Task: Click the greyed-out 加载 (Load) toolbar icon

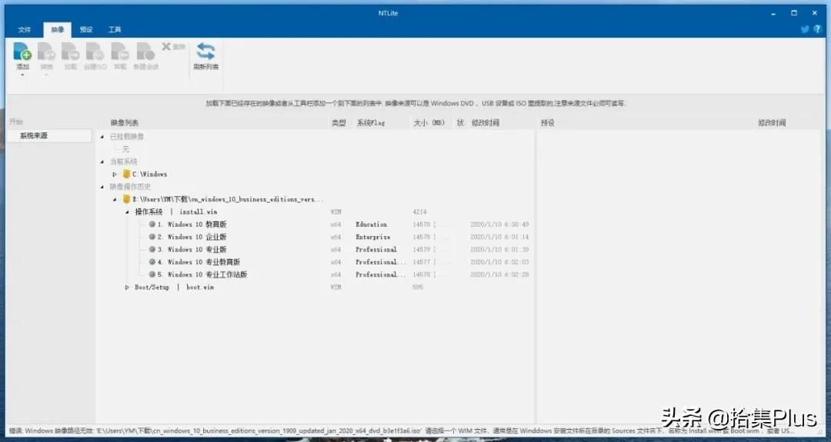Action: click(x=71, y=52)
